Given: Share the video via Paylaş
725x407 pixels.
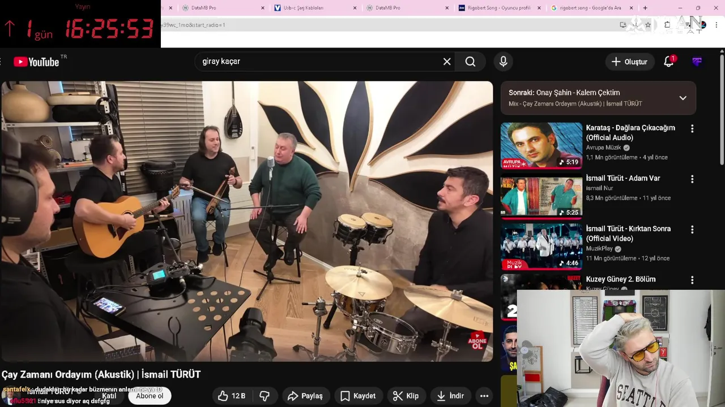Looking at the screenshot, I should [305, 396].
